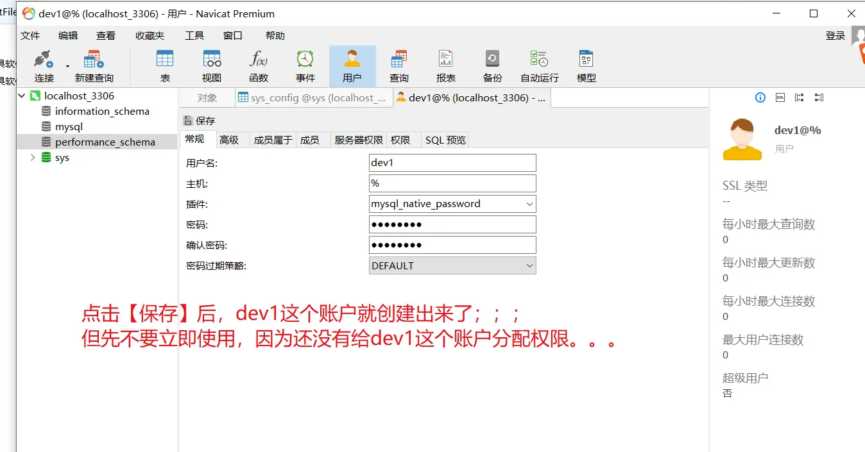Click the dev1@% user avatar
Viewport: 865px width, 452px height.
pos(742,139)
